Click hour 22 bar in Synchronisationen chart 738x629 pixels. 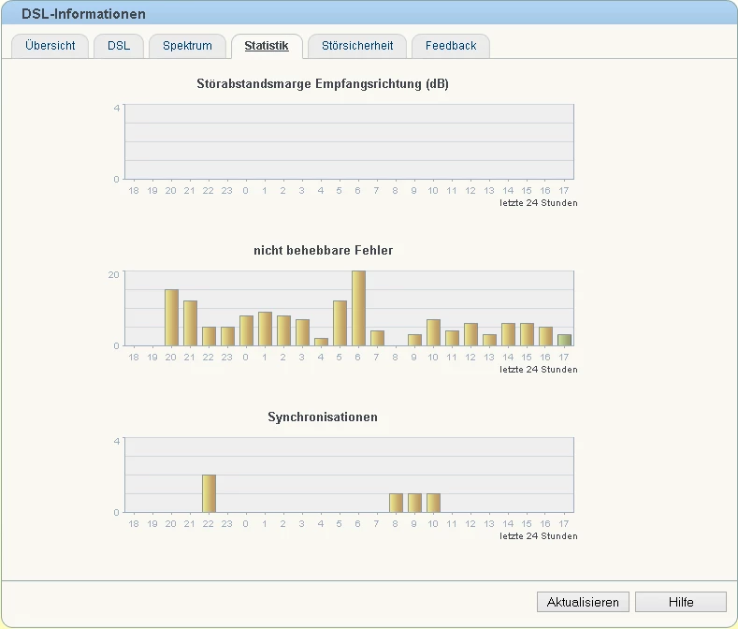(209, 493)
